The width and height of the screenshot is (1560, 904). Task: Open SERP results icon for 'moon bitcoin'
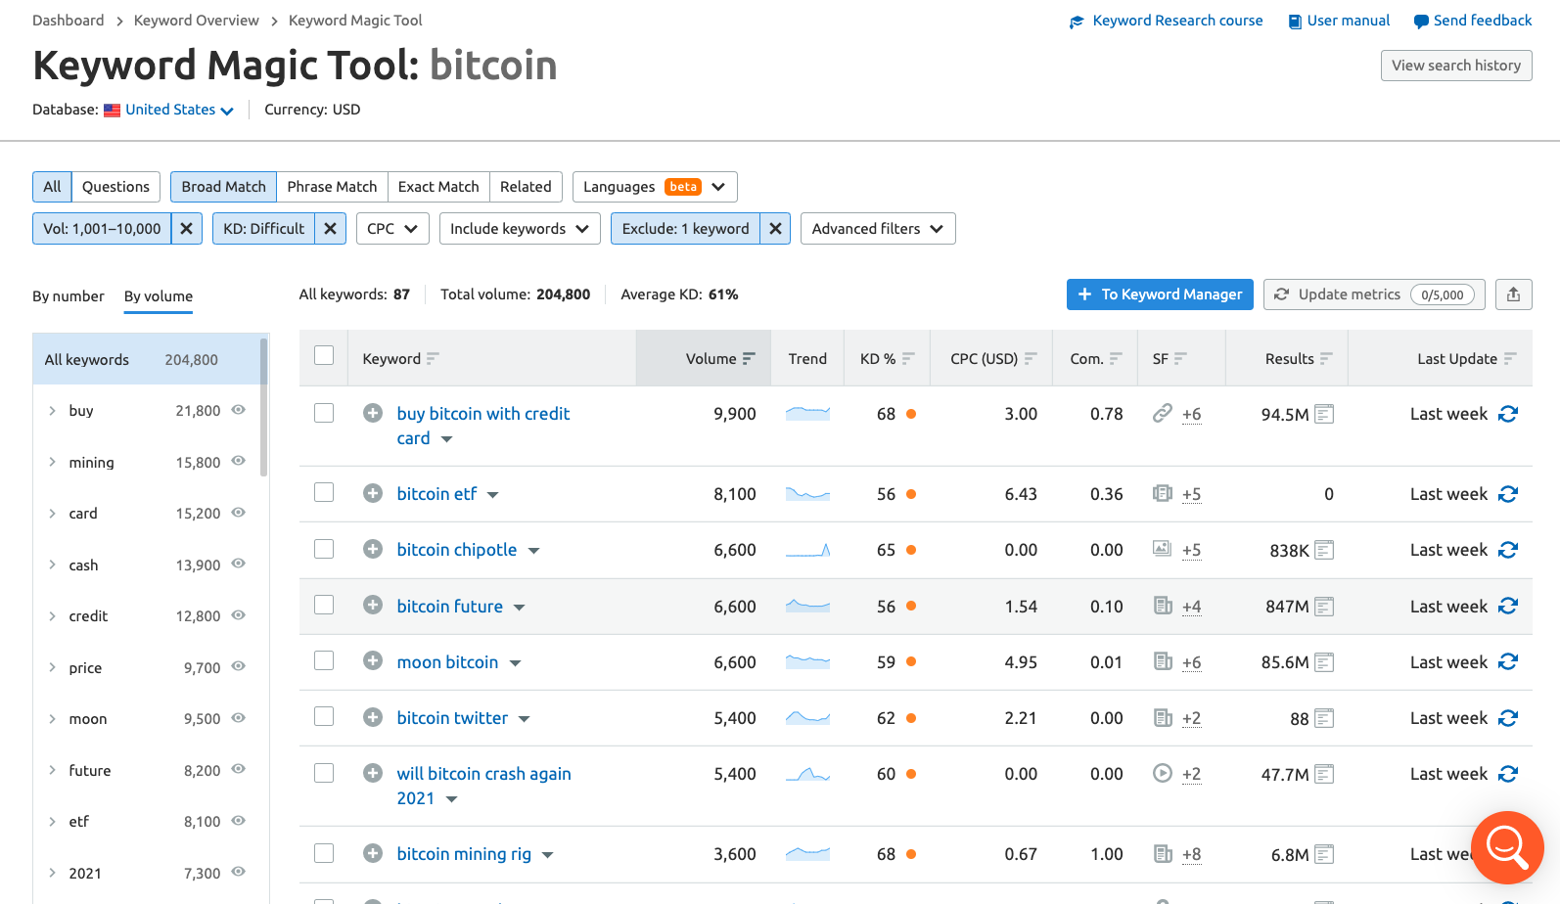(x=1324, y=662)
